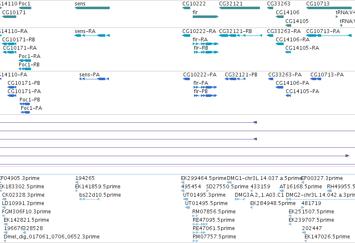Screen dimensions: 355x243
Task: Click EST EK147026.5prime
Action: [327, 237]
